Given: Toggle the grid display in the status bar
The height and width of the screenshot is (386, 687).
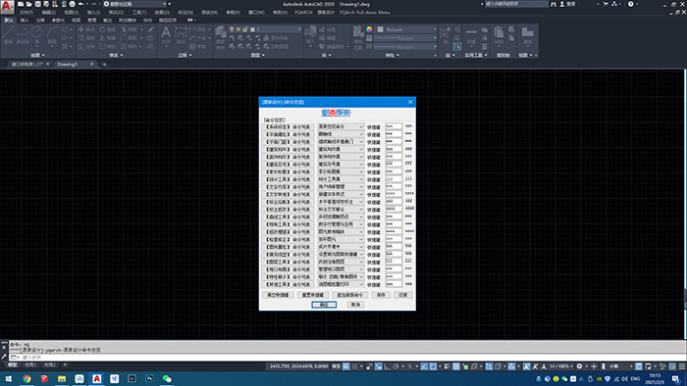Looking at the screenshot, I should click(x=346, y=366).
